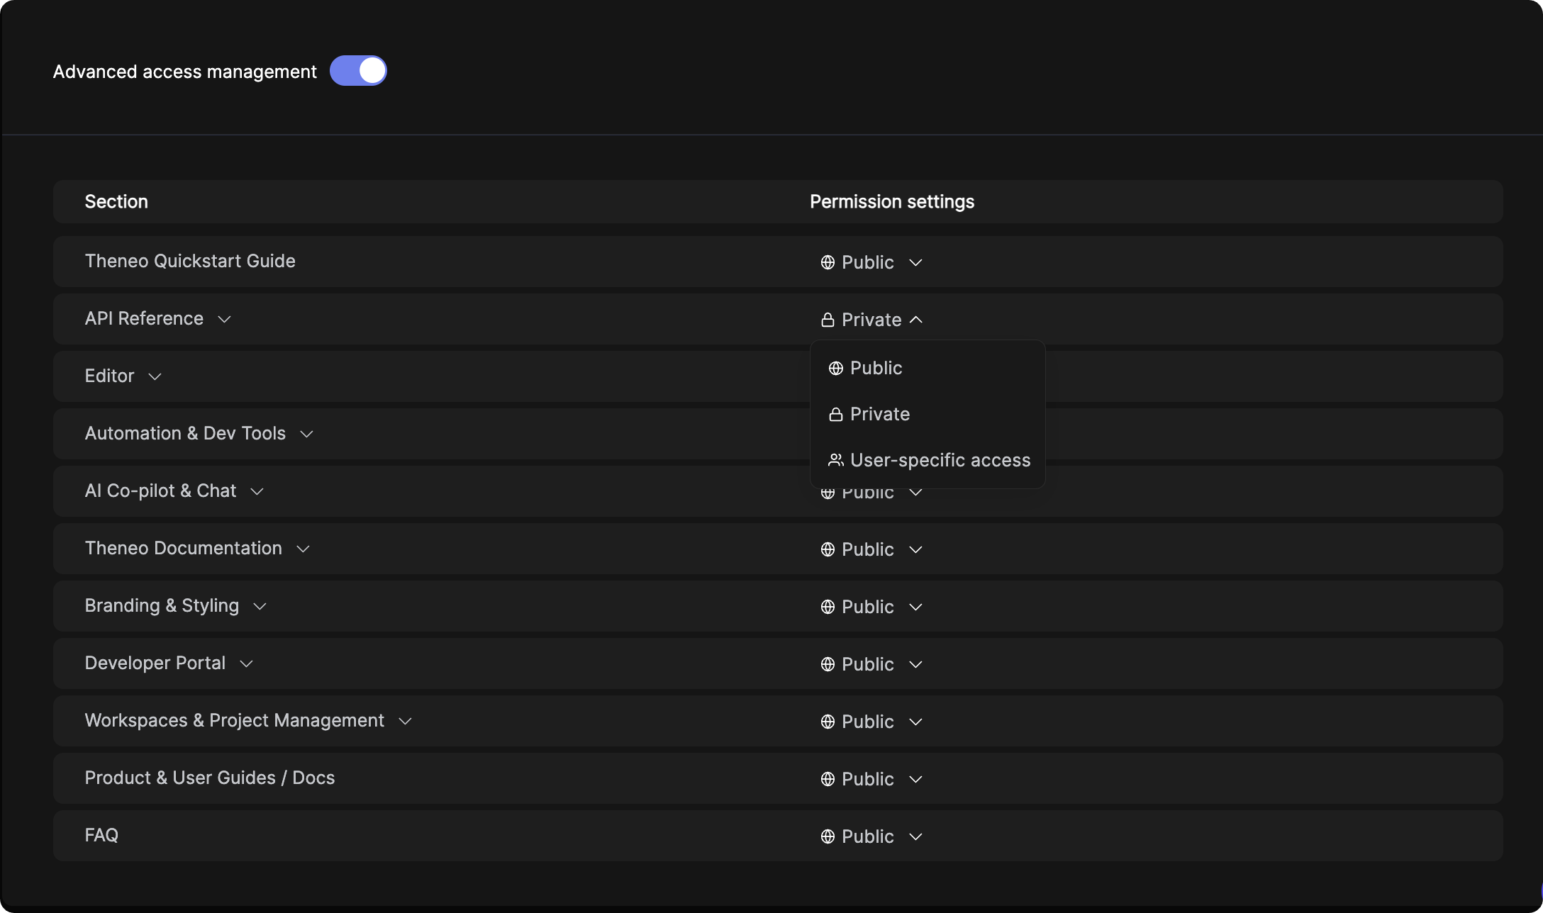The height and width of the screenshot is (913, 1543).
Task: Click the Product & User Guides / Docs row label
Action: (209, 778)
